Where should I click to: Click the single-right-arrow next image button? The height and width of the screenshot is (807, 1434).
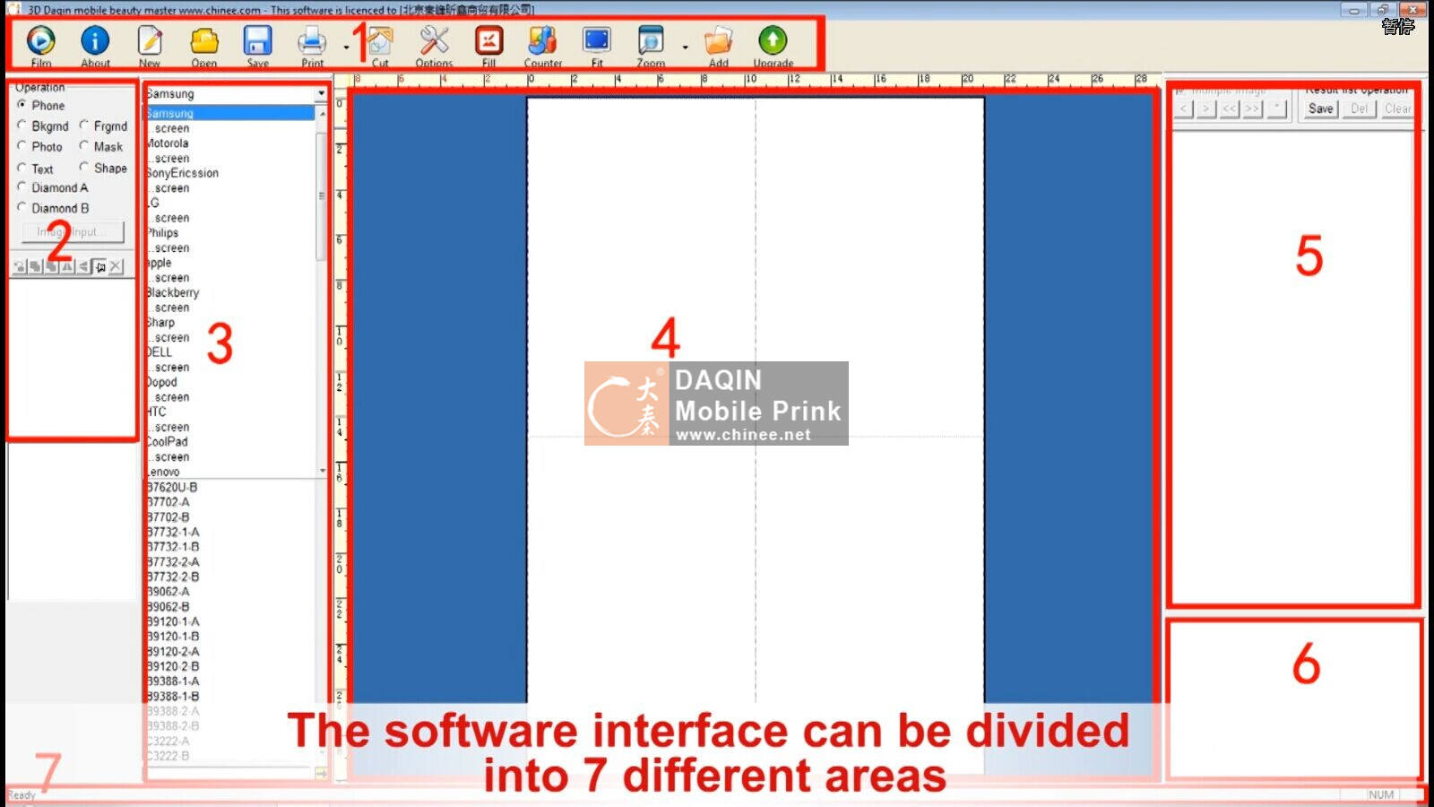[1206, 108]
